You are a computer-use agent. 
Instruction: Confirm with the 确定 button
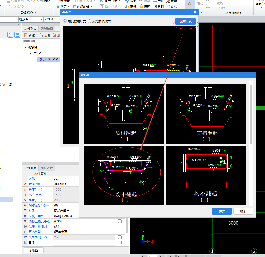pyautogui.click(x=222, y=211)
